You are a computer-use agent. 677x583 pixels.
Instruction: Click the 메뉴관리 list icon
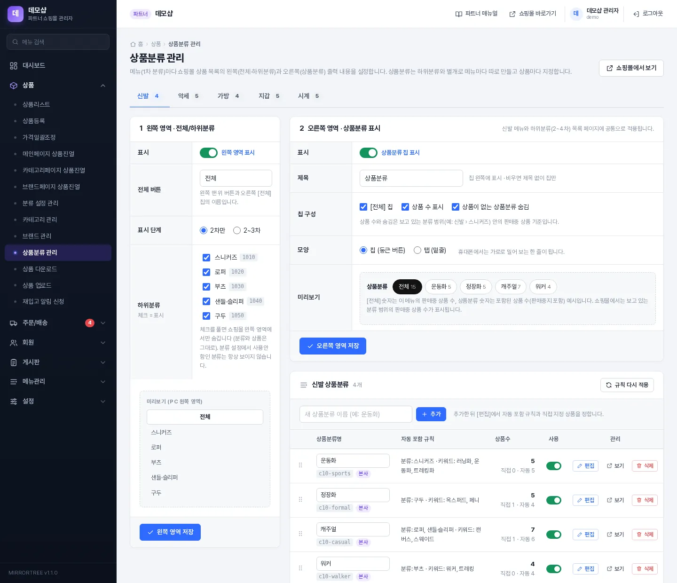14,382
